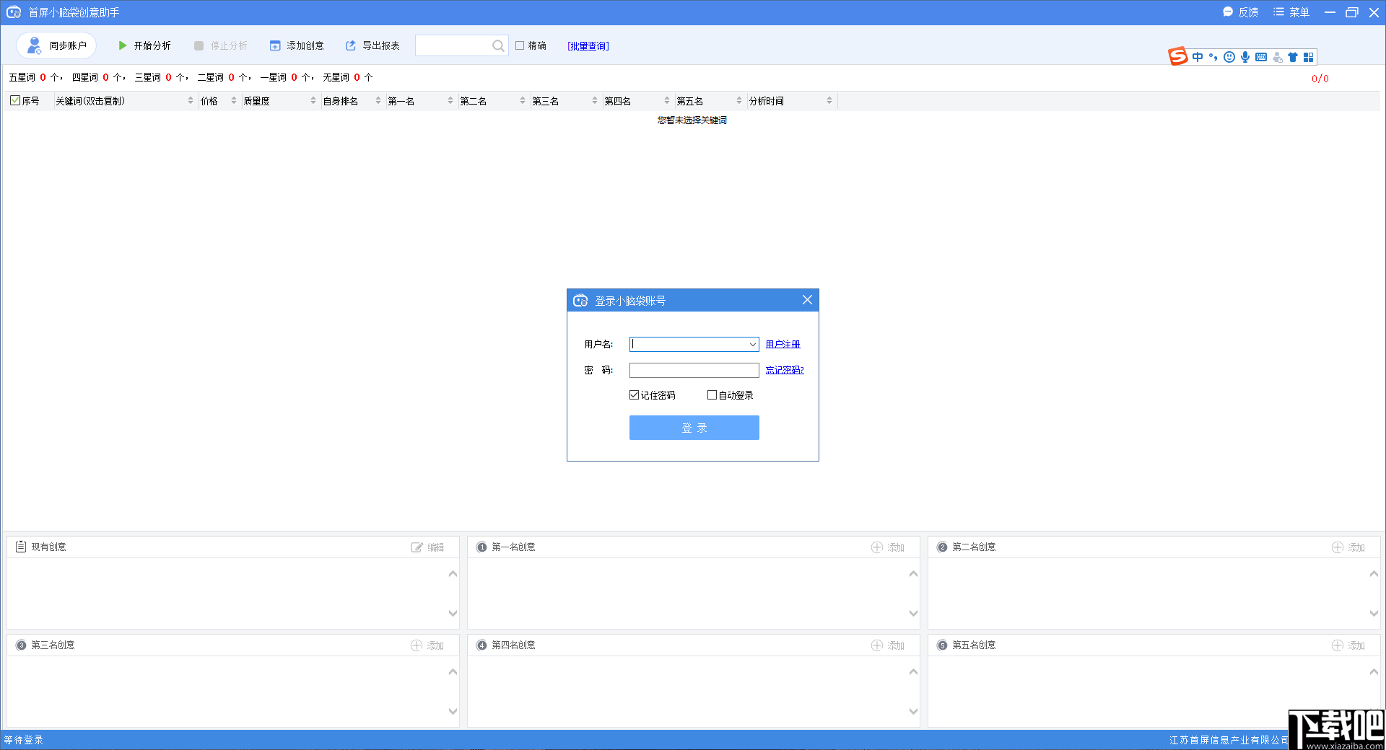The image size is (1386, 750).
Task: Click the 添加创意 toolbar icon
Action: [x=275, y=45]
